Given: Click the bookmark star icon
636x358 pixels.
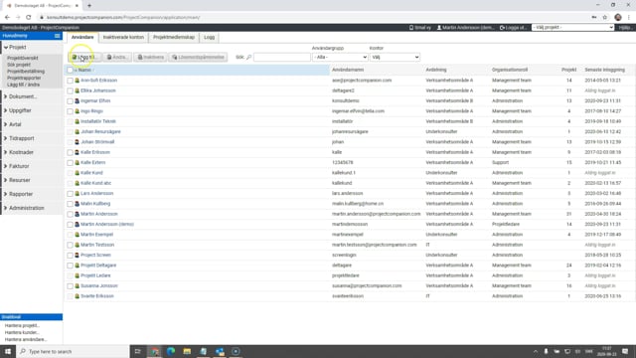Looking at the screenshot, I should (x=605, y=18).
